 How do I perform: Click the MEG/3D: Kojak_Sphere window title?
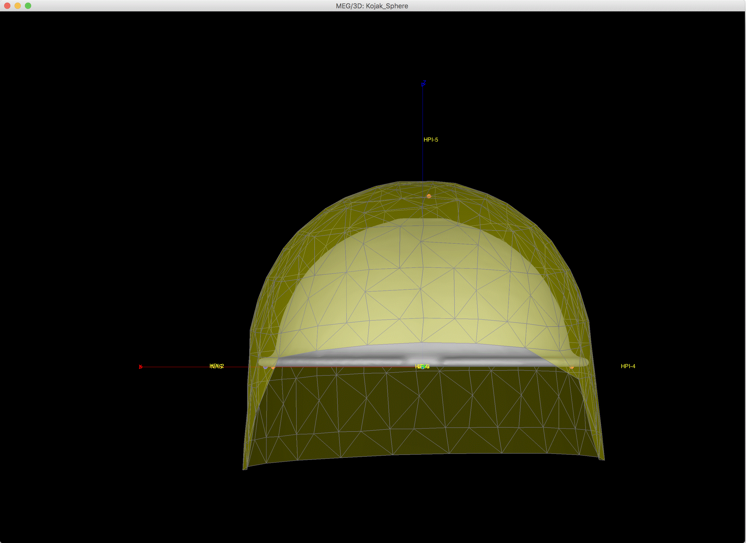click(x=372, y=6)
